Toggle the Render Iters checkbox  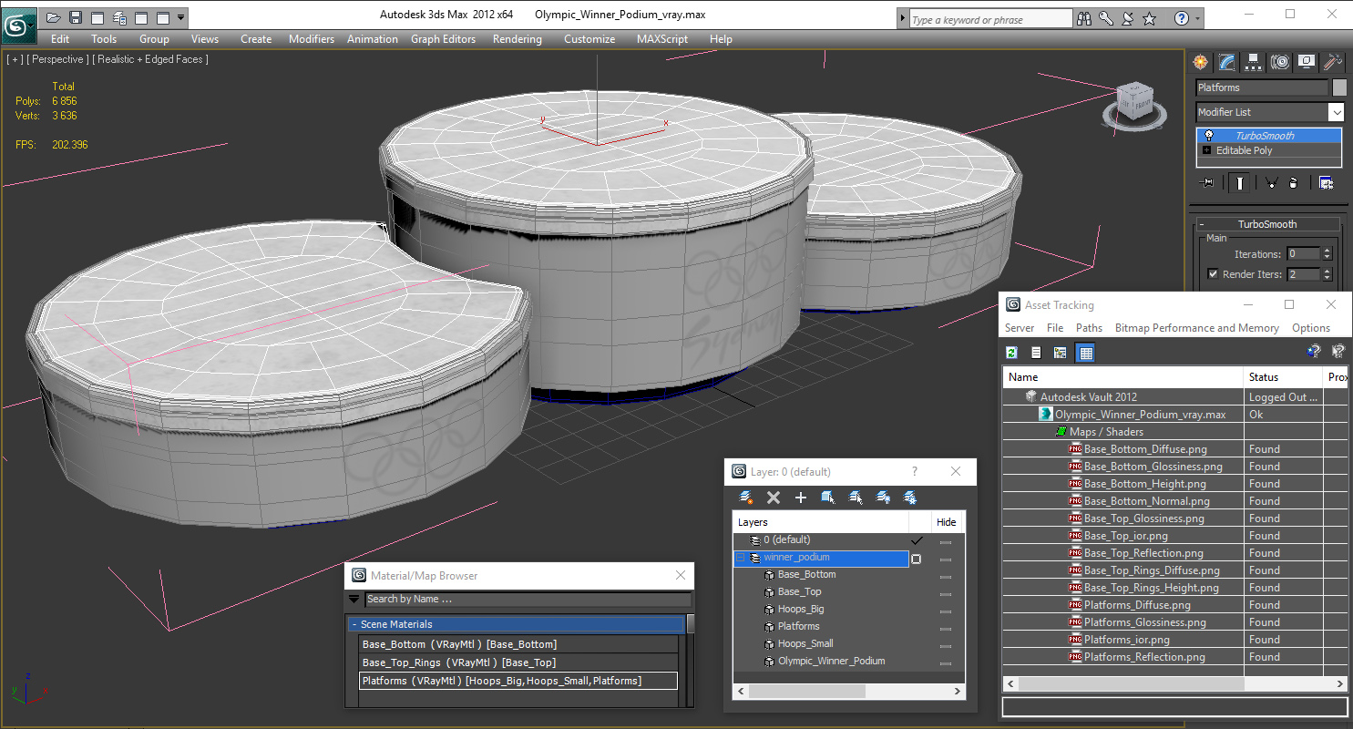coord(1213,274)
